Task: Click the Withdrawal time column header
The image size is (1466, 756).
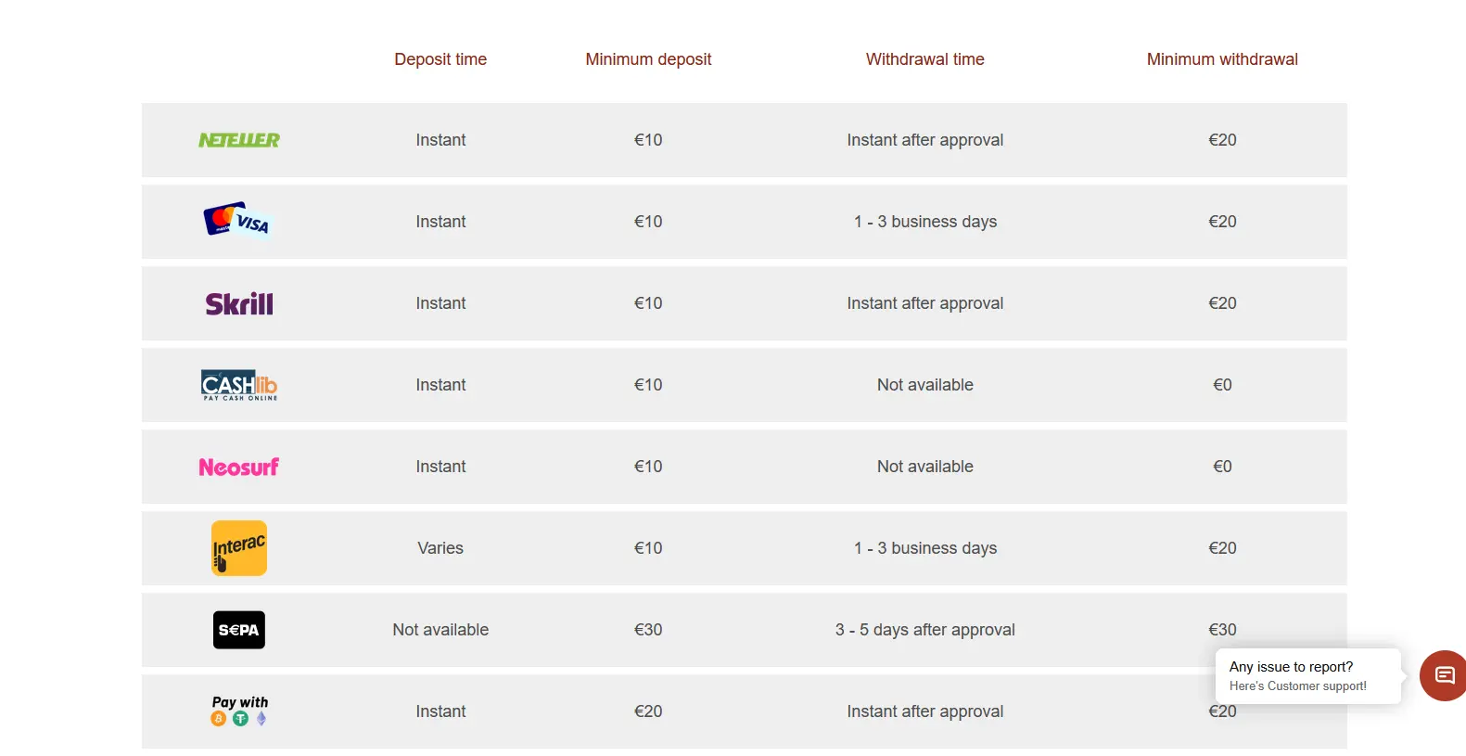Action: pyautogui.click(x=925, y=59)
